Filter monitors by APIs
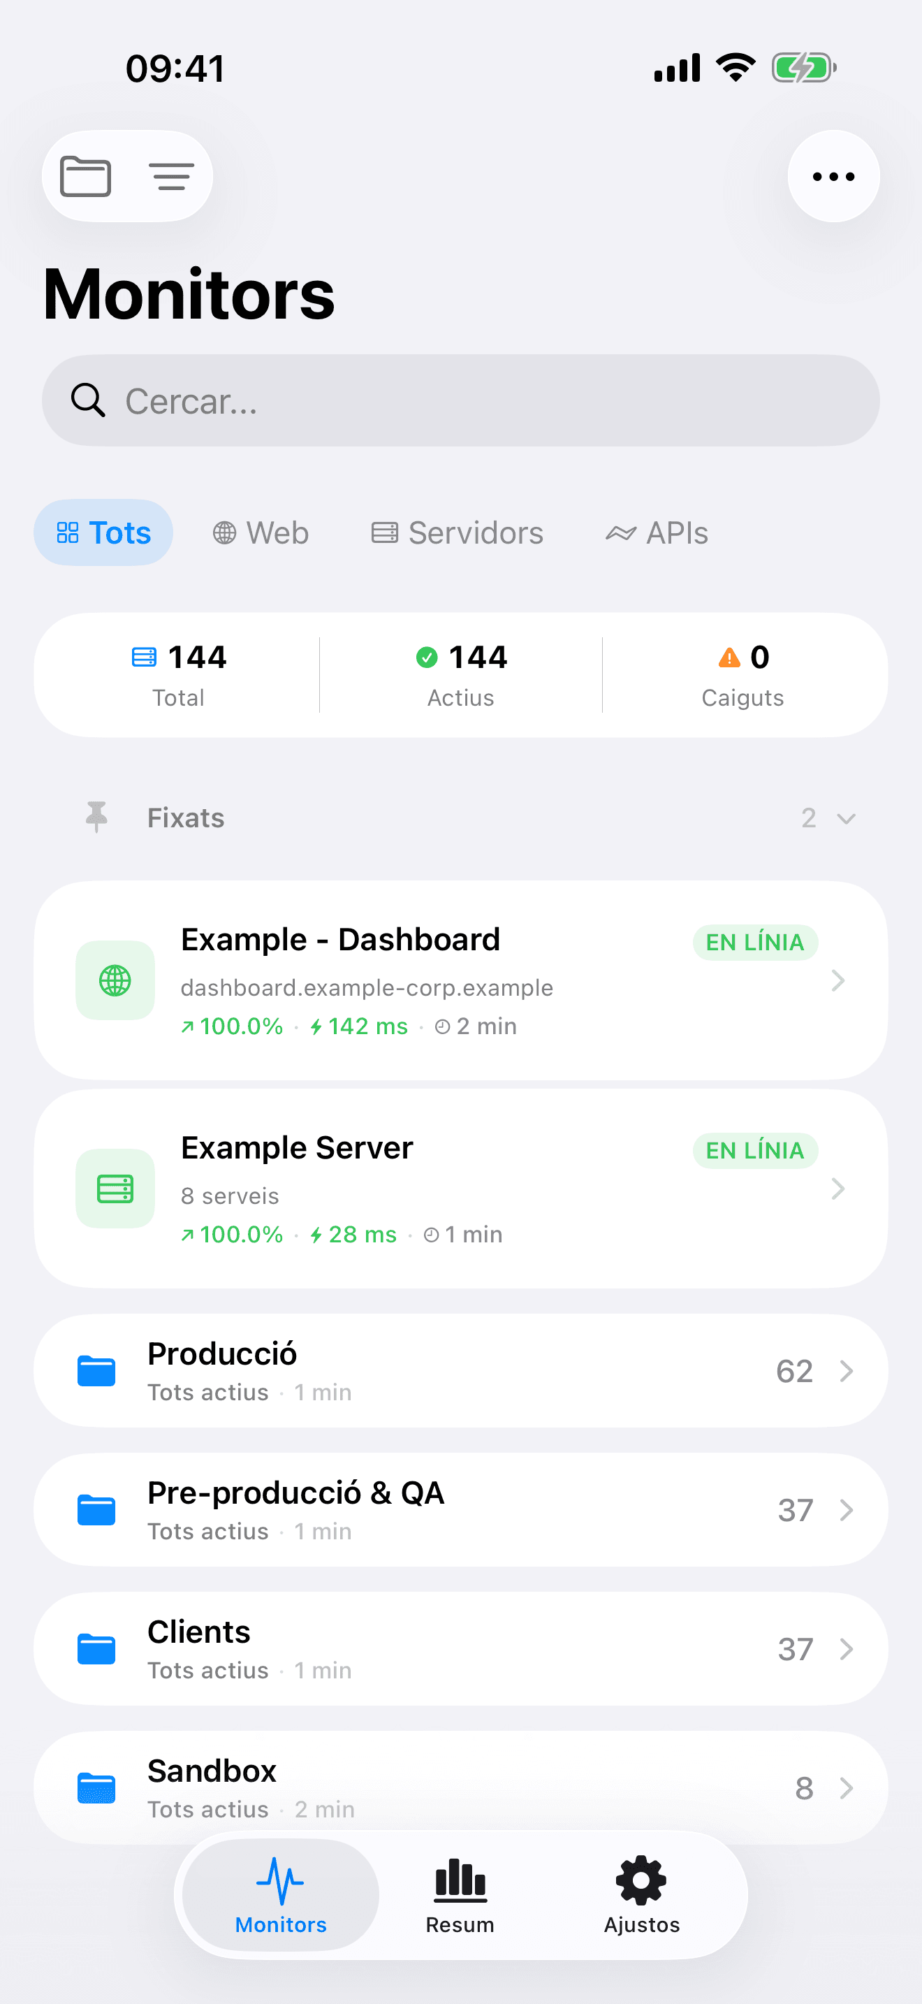This screenshot has width=922, height=2004. (657, 533)
